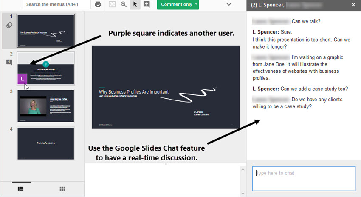This screenshot has height=197, width=361.
Task: Select slide 2 About Business Profiles thumbnail
Action: tap(46, 68)
